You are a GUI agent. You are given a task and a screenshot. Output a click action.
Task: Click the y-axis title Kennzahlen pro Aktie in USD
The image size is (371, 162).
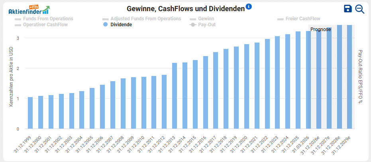tap(11, 77)
